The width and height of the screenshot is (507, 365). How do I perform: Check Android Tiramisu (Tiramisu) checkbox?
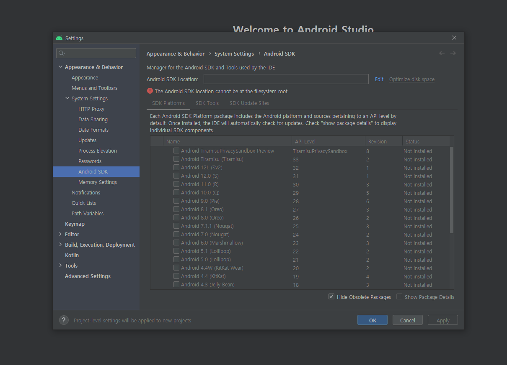tap(176, 159)
